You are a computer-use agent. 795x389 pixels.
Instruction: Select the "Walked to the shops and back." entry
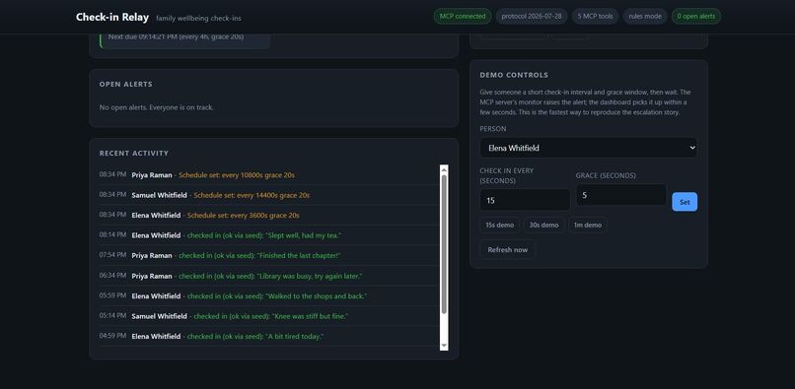pos(269,295)
